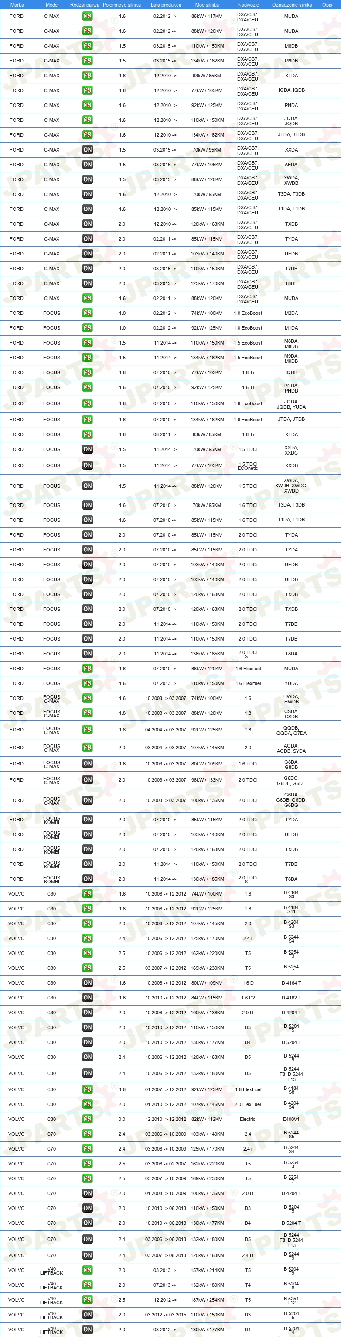Click the PB fuel icon in the 157kW / 214KM row
The width and height of the screenshot is (341, 1337).
coord(88,1271)
